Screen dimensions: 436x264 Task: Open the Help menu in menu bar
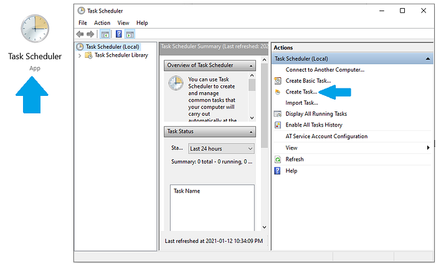pyautogui.click(x=142, y=23)
